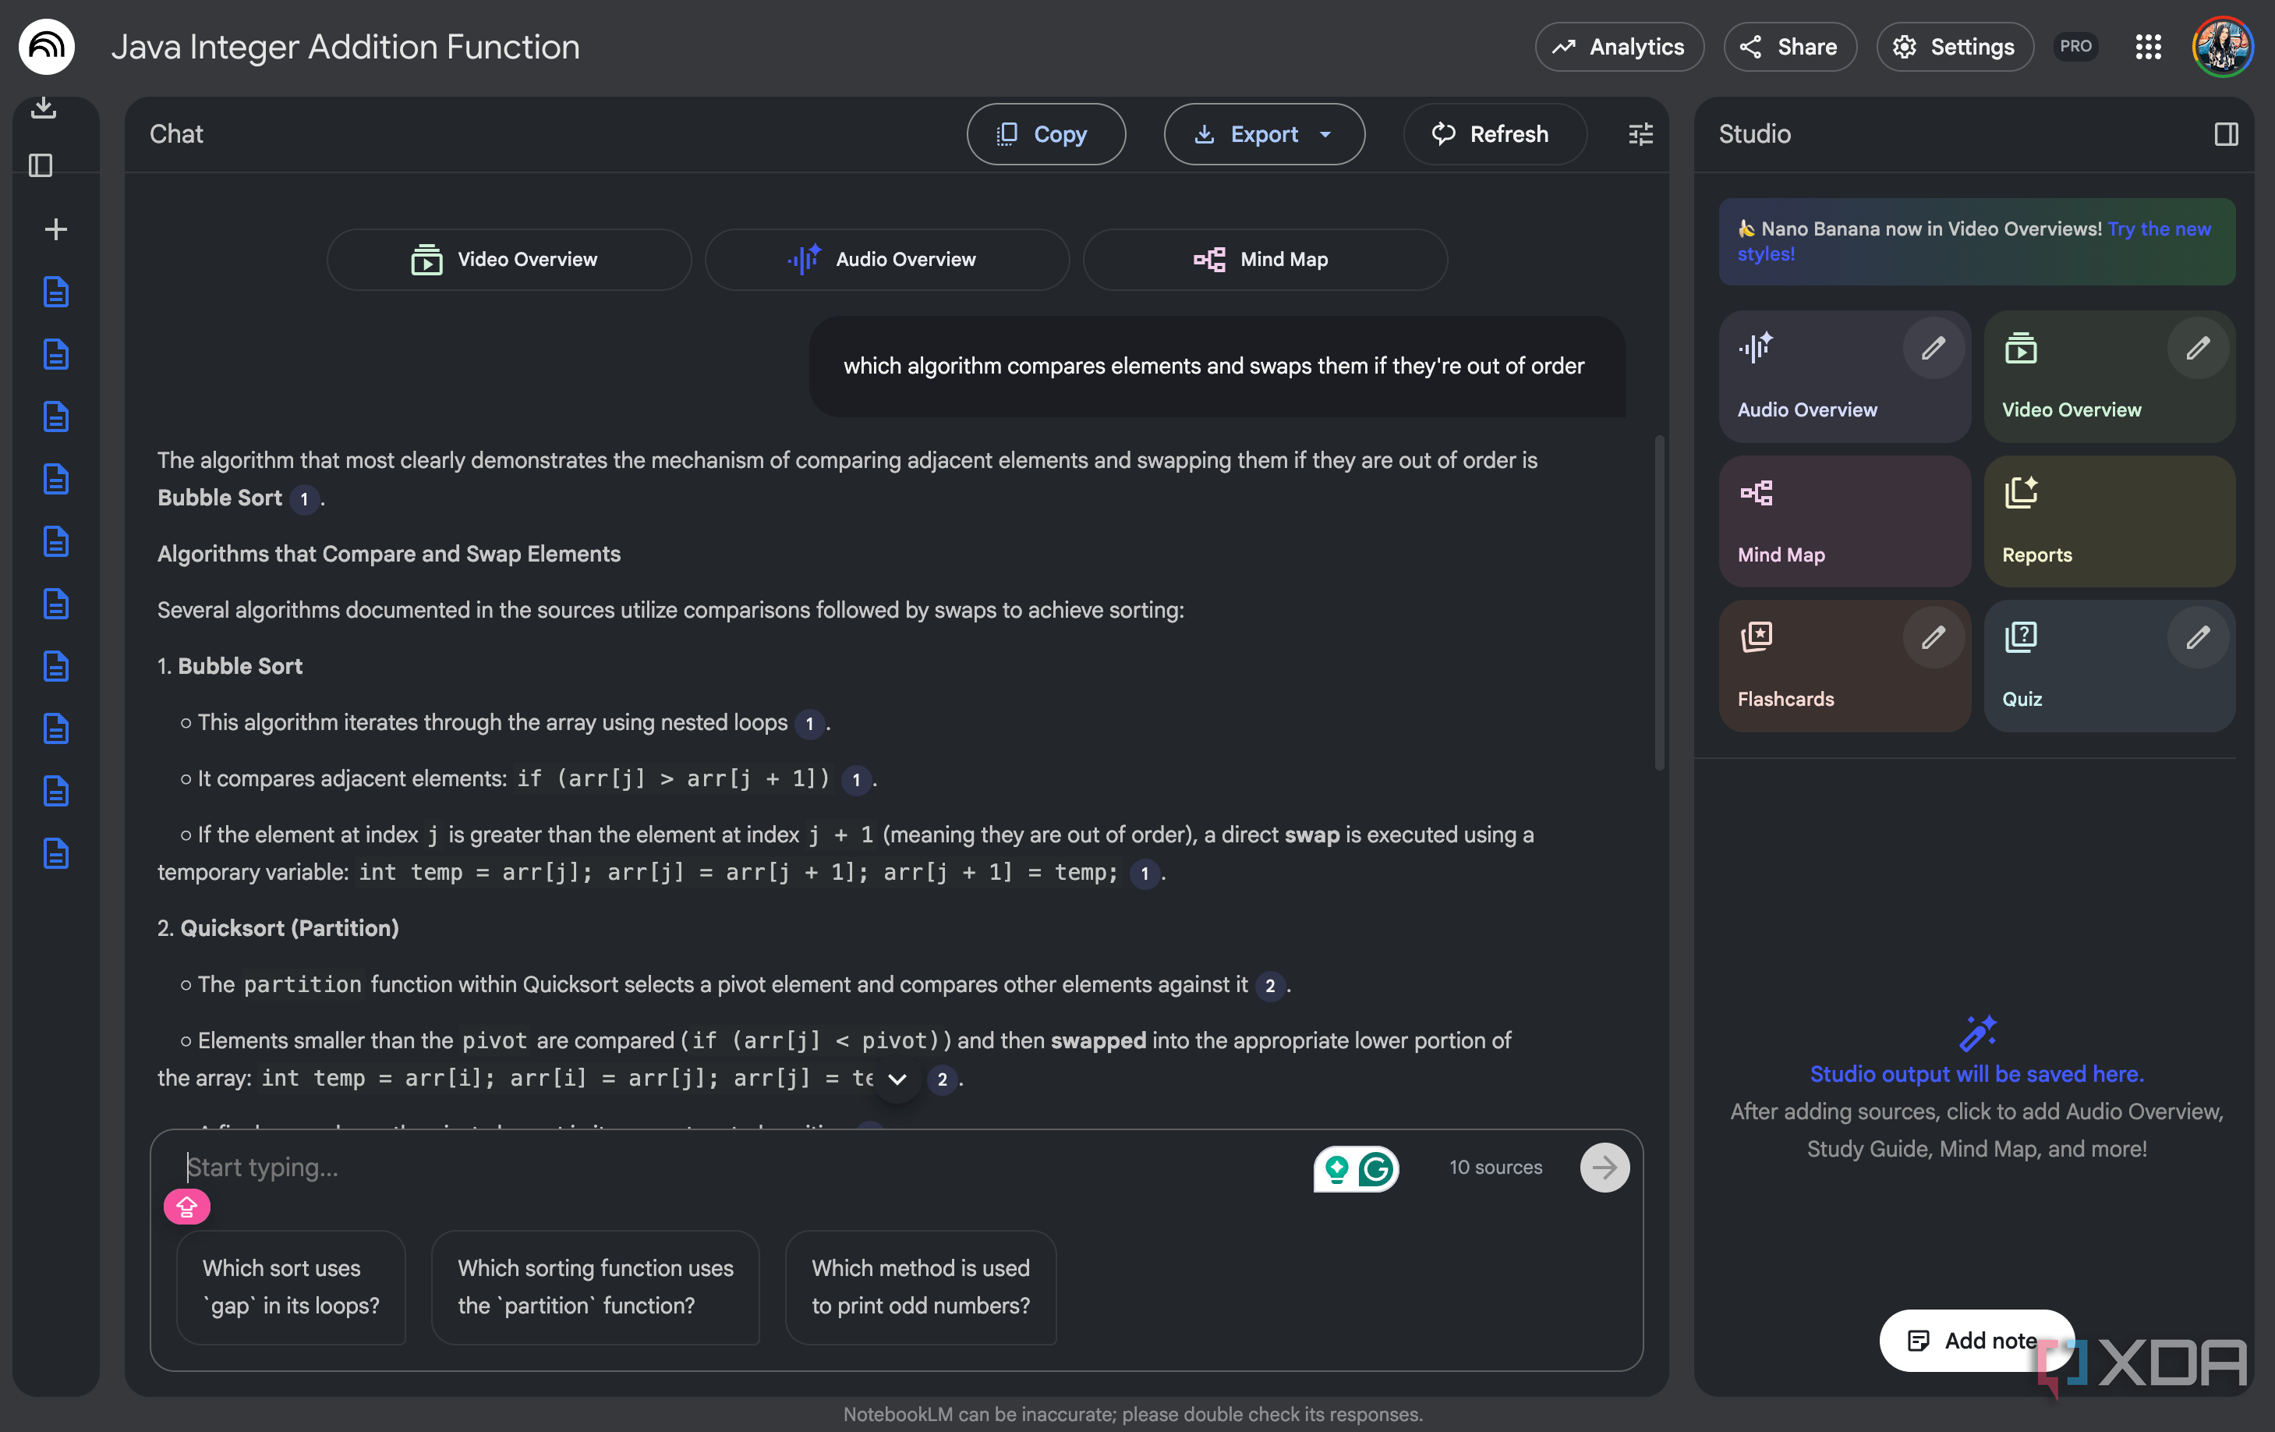Open the Mind Map card in Studio

point(1844,521)
